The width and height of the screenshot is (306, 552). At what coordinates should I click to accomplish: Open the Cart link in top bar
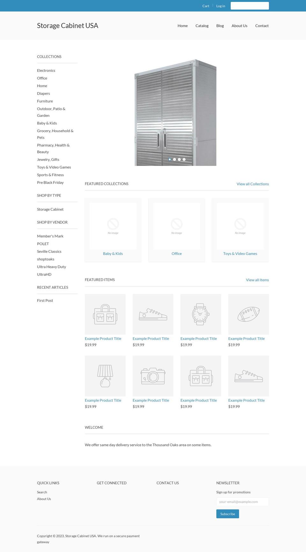click(x=206, y=6)
